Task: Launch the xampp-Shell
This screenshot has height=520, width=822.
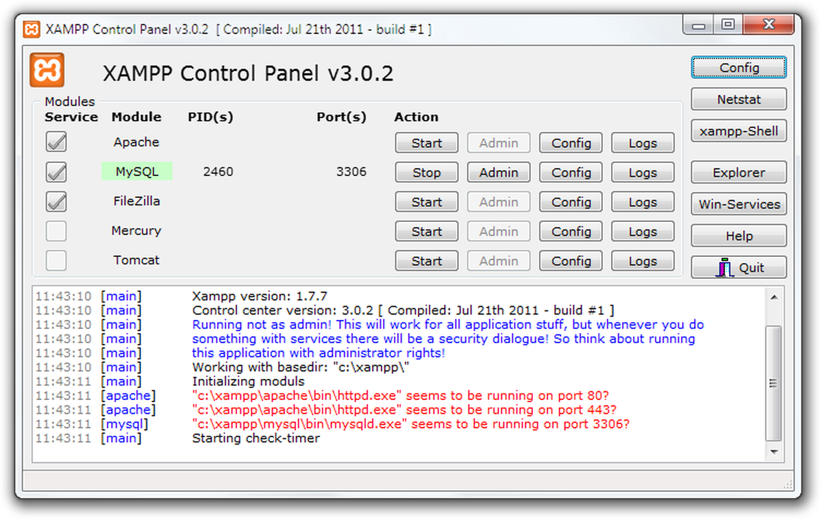Action: (x=738, y=131)
